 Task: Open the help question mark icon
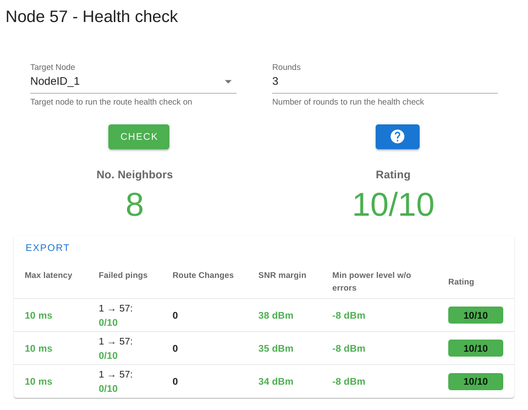point(397,136)
